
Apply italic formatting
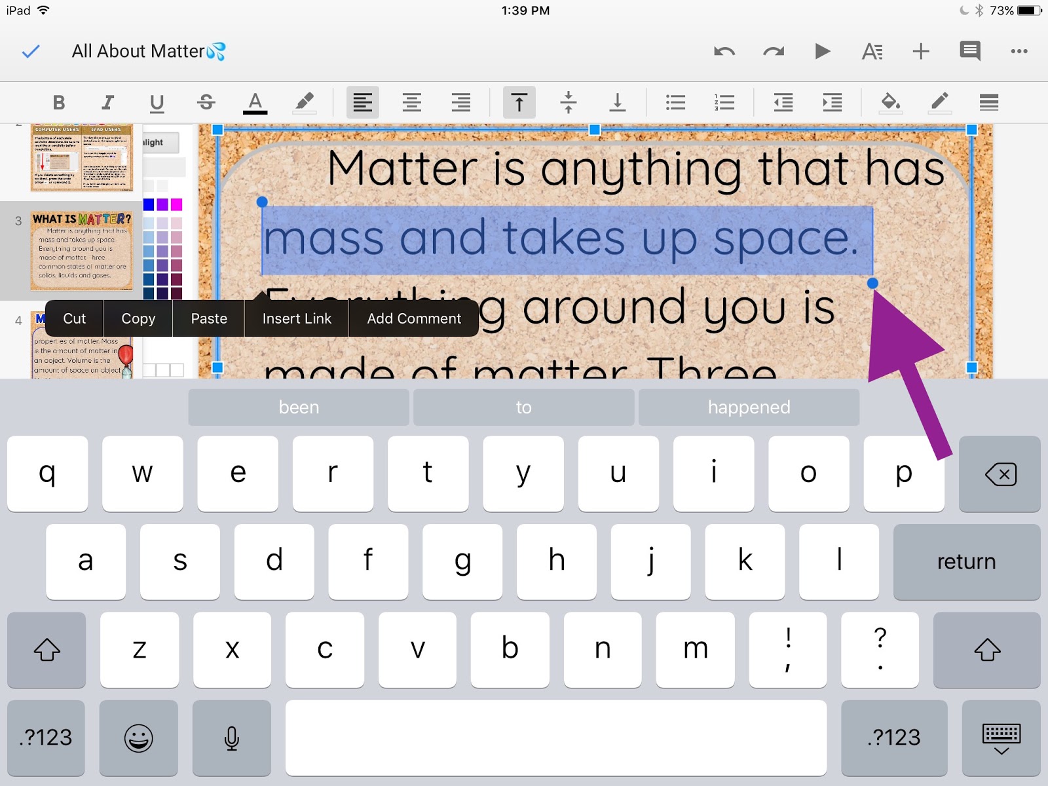coord(107,102)
